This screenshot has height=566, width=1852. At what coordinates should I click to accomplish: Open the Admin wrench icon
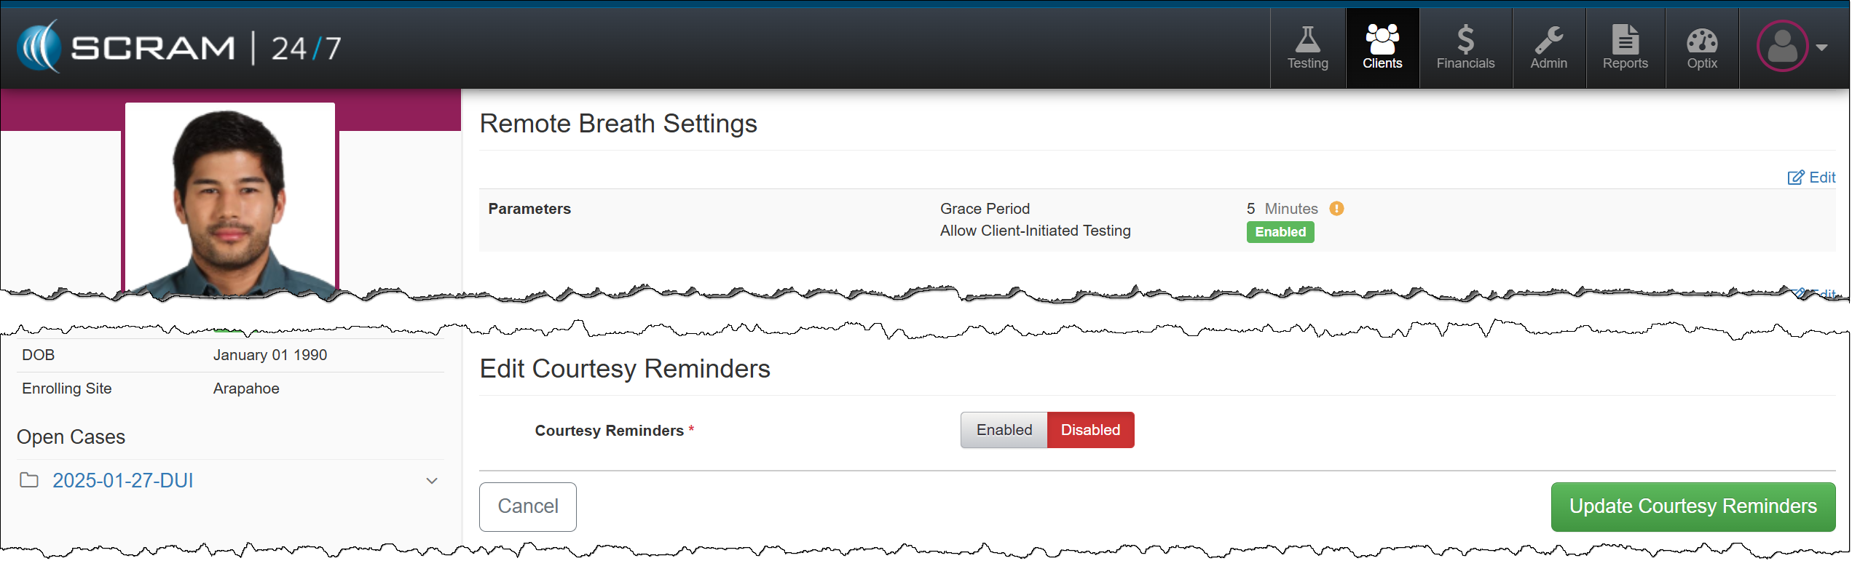coord(1548,41)
